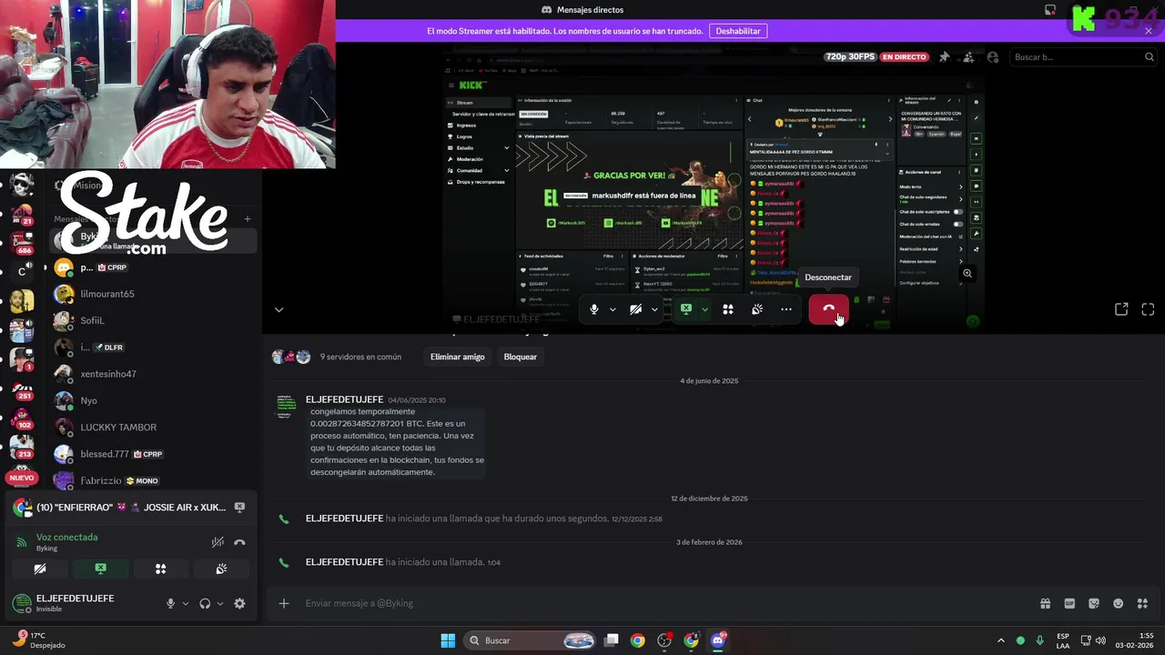Disconnect via voice panel hang-up icon
The image size is (1165, 655).
coord(239,542)
